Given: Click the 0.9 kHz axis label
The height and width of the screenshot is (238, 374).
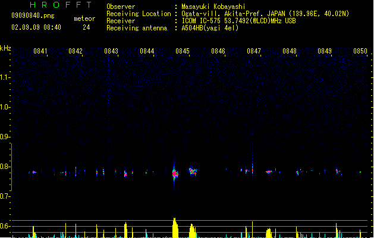Looking at the screenshot, I should click(x=5, y=137).
